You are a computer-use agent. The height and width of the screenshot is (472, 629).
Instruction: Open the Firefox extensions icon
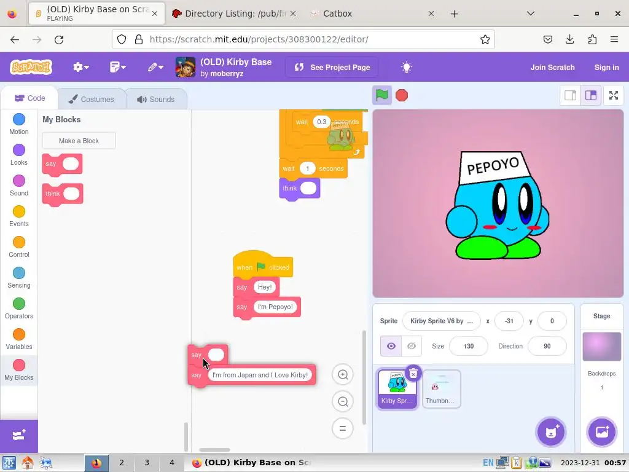coord(592,39)
